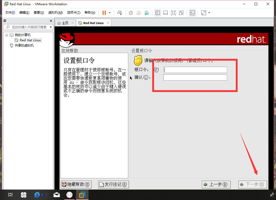
Task: Close the Red Hat Linux tab
Action: [108, 23]
